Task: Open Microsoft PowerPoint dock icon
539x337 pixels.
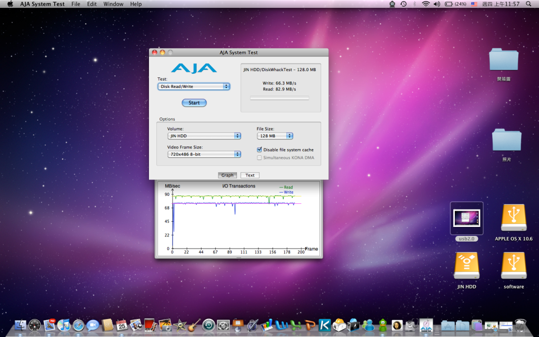Action: pos(310,325)
